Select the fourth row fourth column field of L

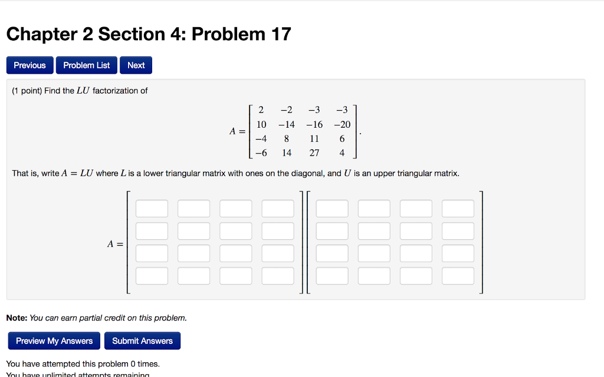click(277, 275)
